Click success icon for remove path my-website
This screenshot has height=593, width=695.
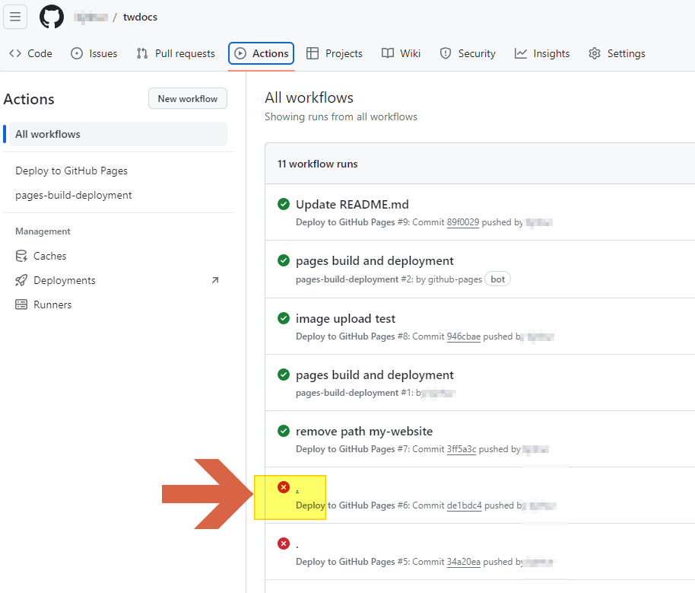click(x=283, y=431)
